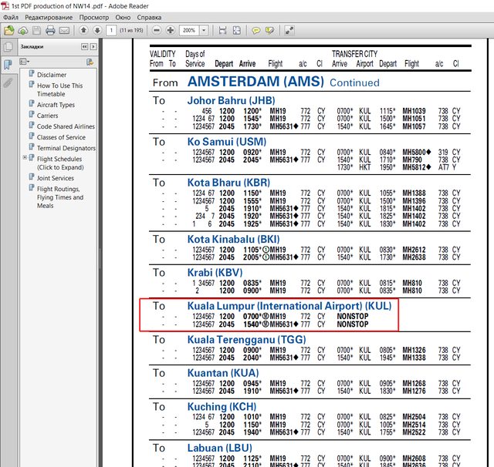This screenshot has width=494, height=467.
Task: Click the Kuching (KCH) heading
Action: (222, 406)
